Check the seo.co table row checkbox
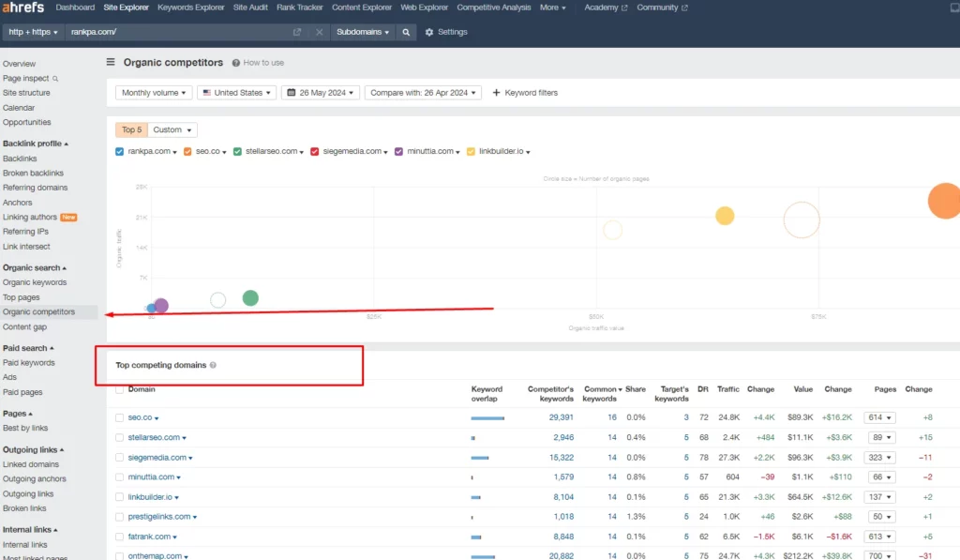Viewport: 960px width, 560px height. point(119,417)
